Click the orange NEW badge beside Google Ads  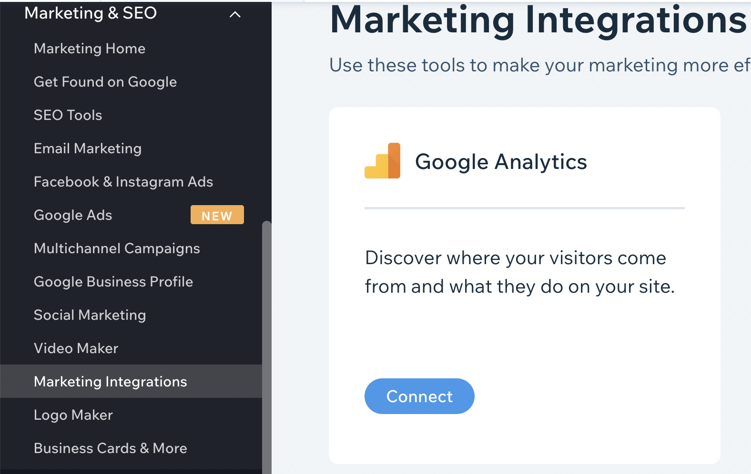point(217,215)
